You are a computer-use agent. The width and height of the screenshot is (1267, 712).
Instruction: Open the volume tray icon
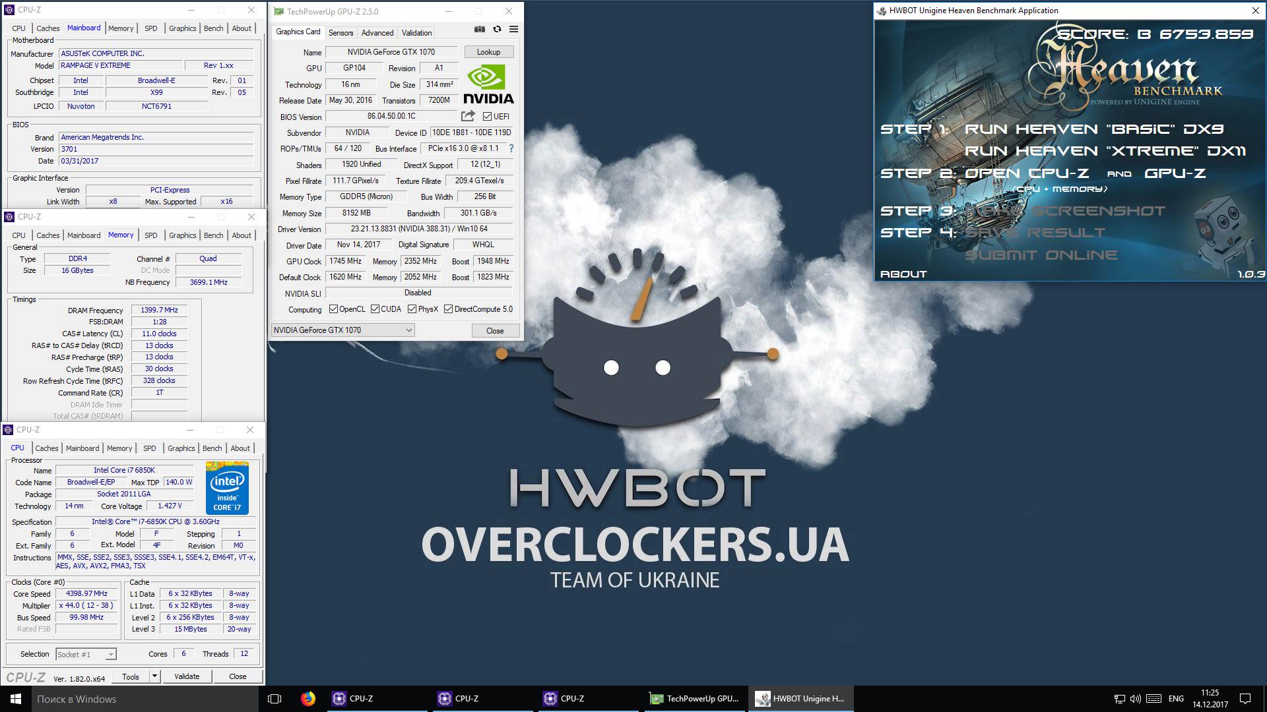click(x=1136, y=699)
